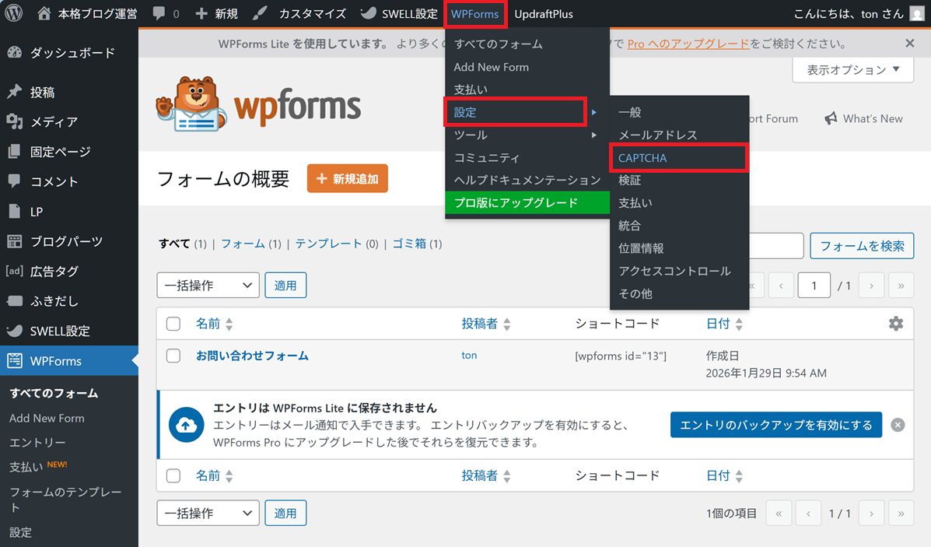Click the Dashboard icon in sidebar
931x547 pixels.
tap(14, 53)
